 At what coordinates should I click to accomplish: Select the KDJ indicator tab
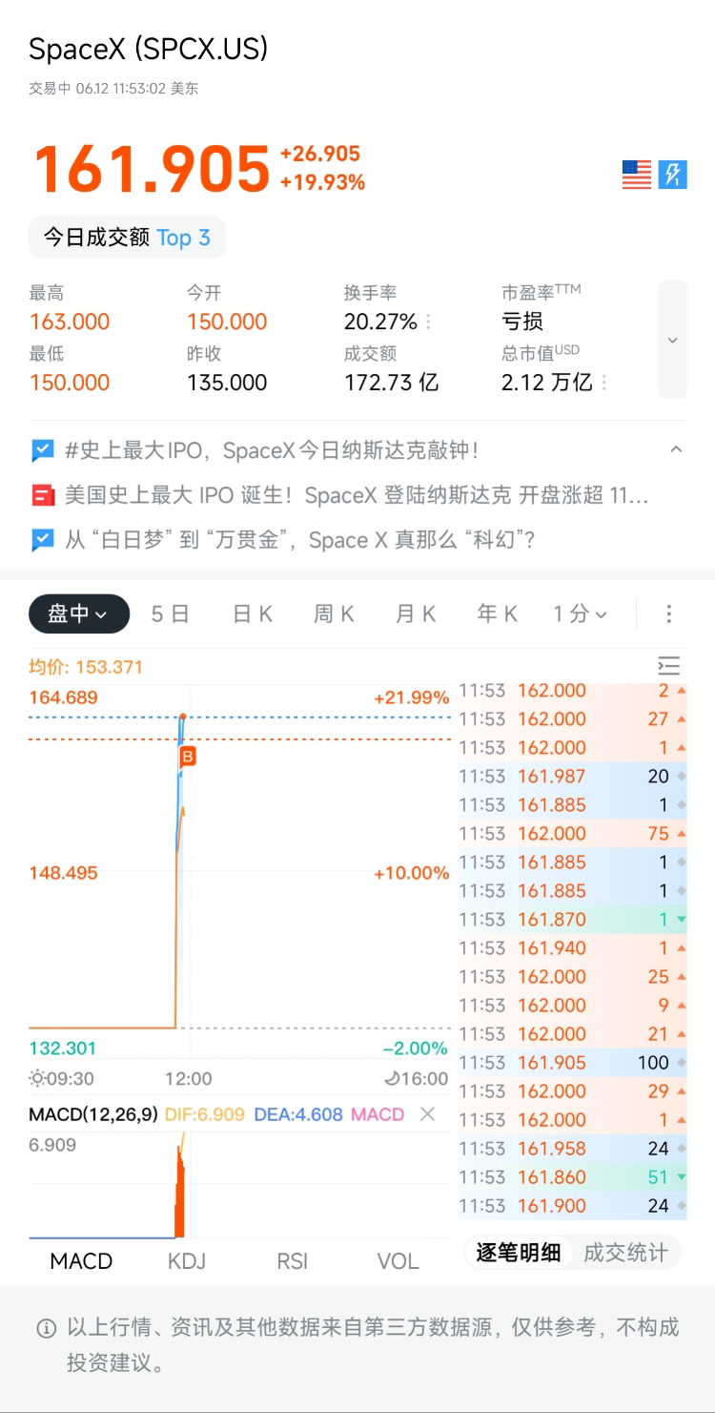[187, 1261]
